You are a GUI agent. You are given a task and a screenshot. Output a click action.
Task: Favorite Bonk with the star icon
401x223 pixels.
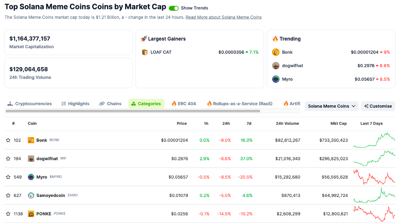tap(8, 140)
